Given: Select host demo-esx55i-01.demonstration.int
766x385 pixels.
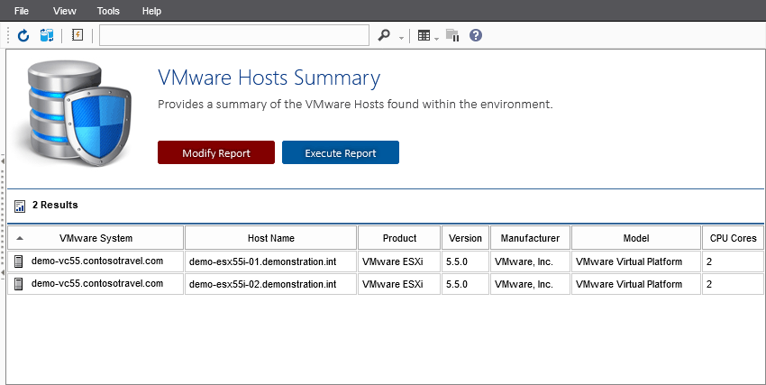Looking at the screenshot, I should pyautogui.click(x=263, y=261).
